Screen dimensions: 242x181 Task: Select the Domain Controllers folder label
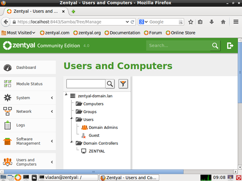tap(100, 143)
